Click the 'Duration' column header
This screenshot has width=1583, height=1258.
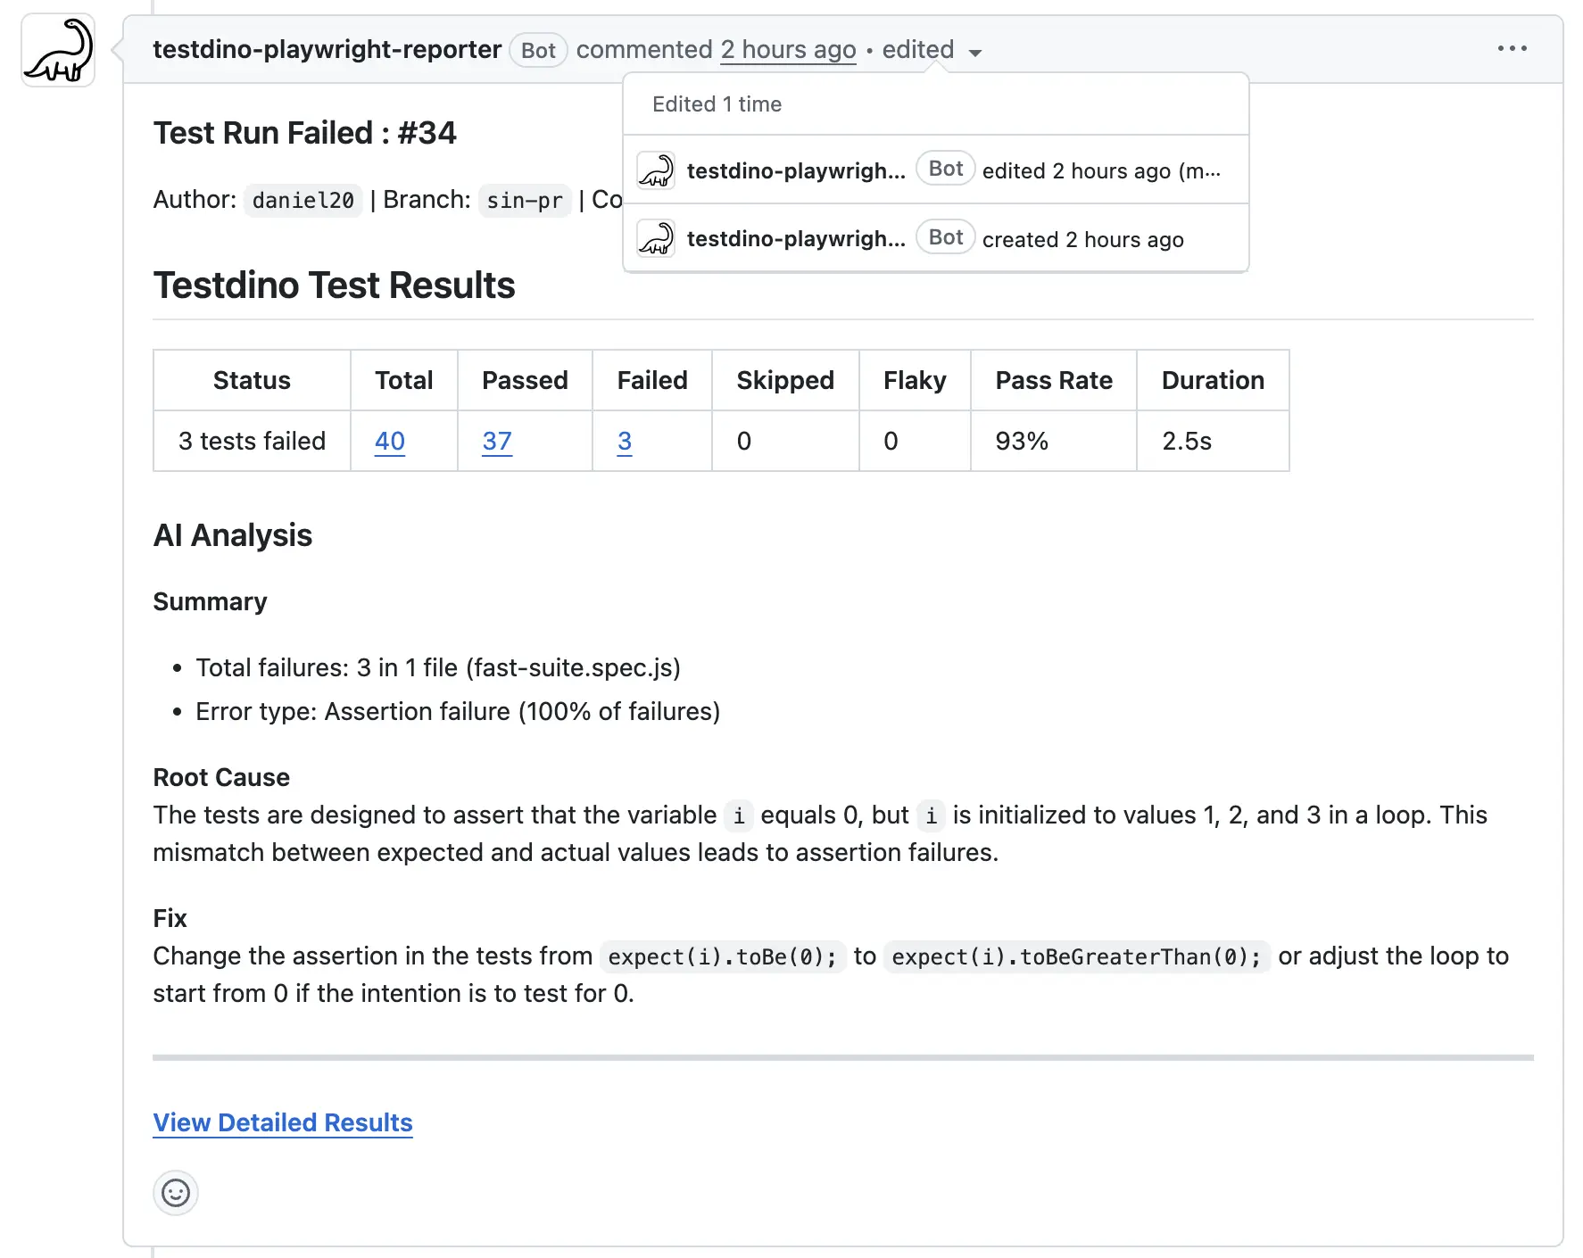click(x=1213, y=380)
